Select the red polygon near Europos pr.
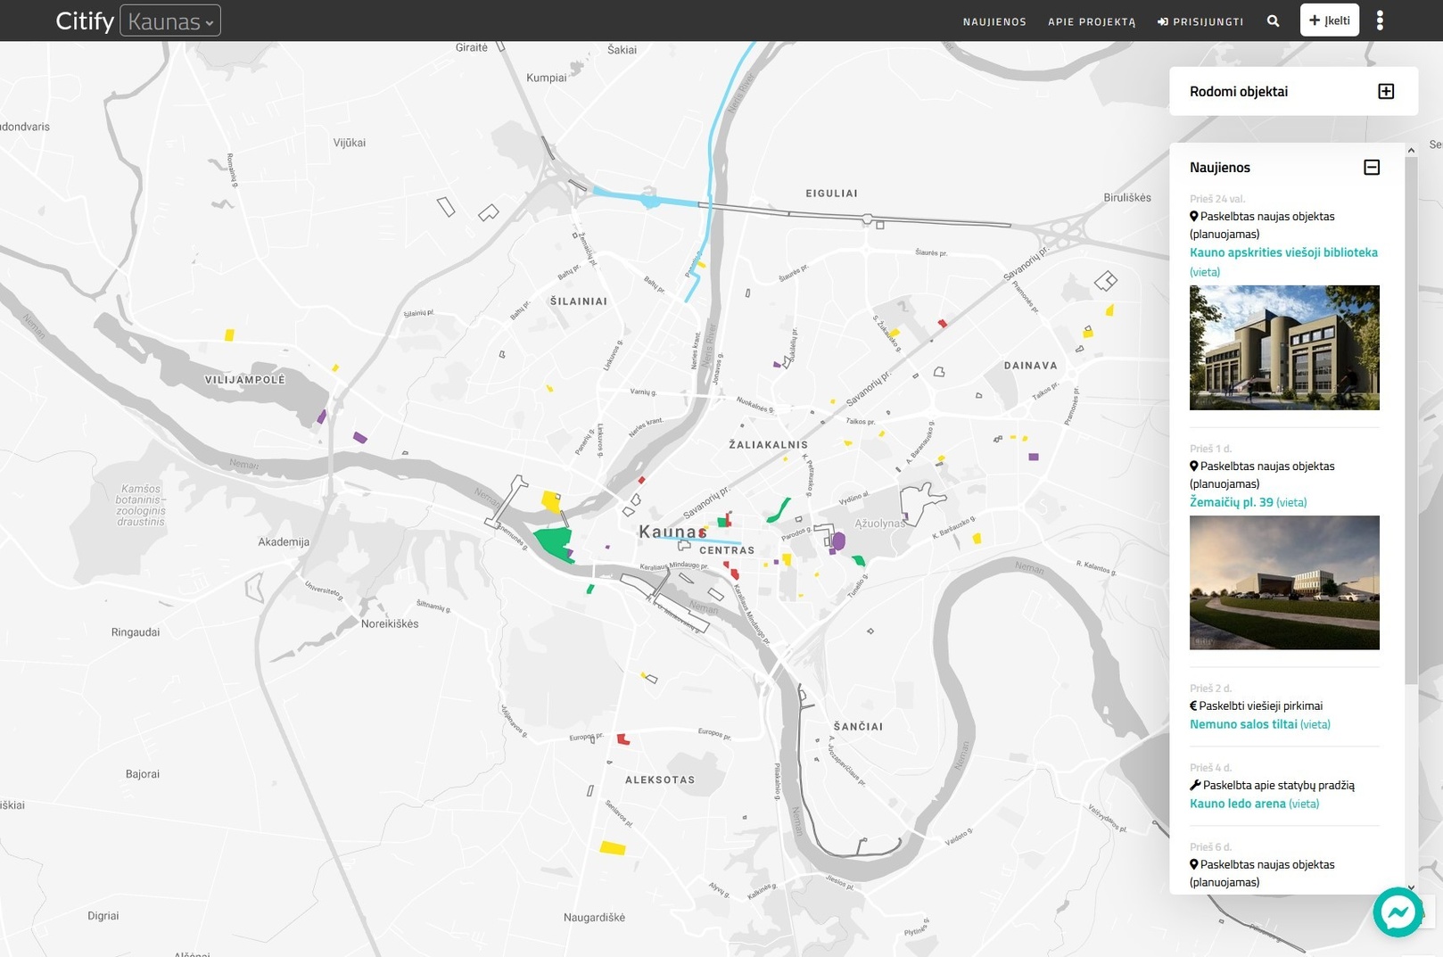Viewport: 1443px width, 957px height. (623, 739)
